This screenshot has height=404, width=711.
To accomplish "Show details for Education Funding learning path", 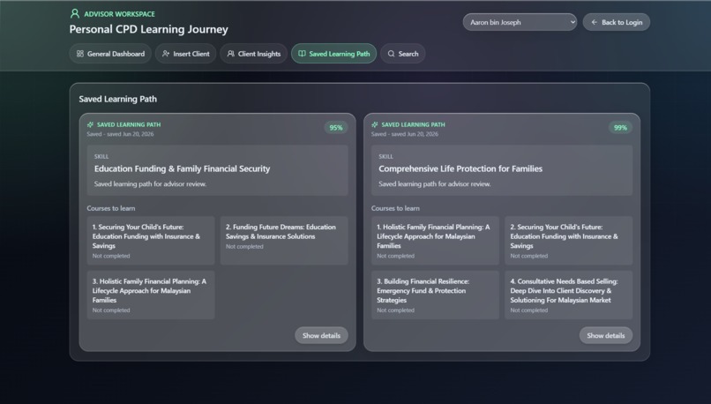I will (x=321, y=335).
